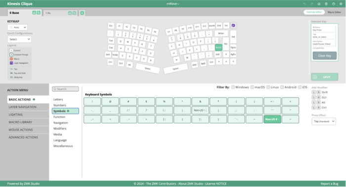
Task: Click the copy icon on 1 Fn tab
Action: [x=74, y=13]
